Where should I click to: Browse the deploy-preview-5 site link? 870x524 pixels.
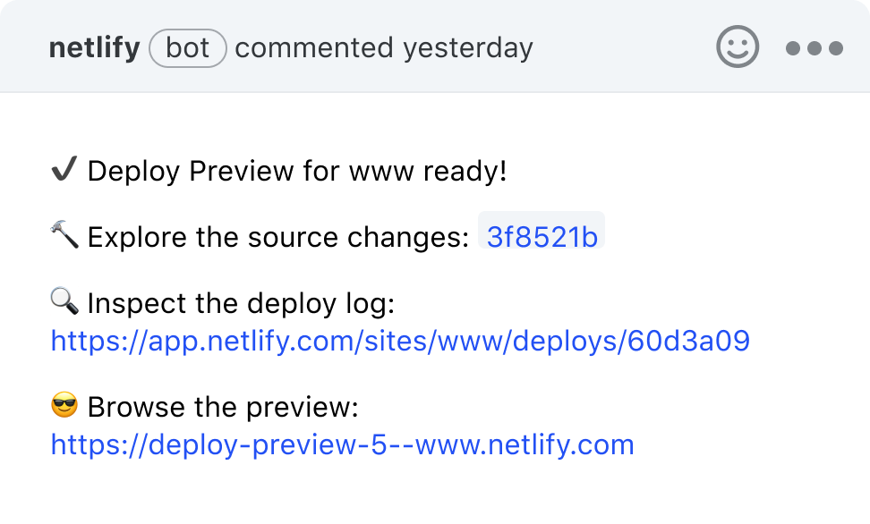click(x=342, y=444)
